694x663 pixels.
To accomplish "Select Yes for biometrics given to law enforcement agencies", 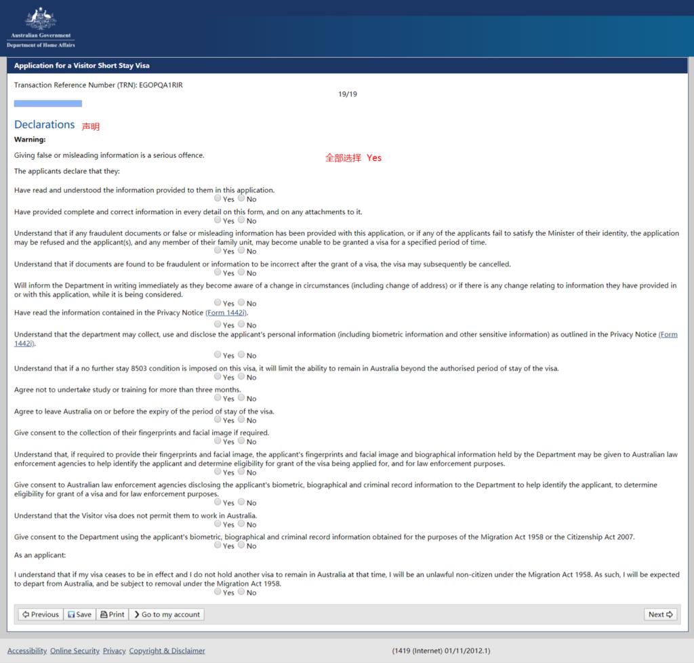I will click(218, 471).
